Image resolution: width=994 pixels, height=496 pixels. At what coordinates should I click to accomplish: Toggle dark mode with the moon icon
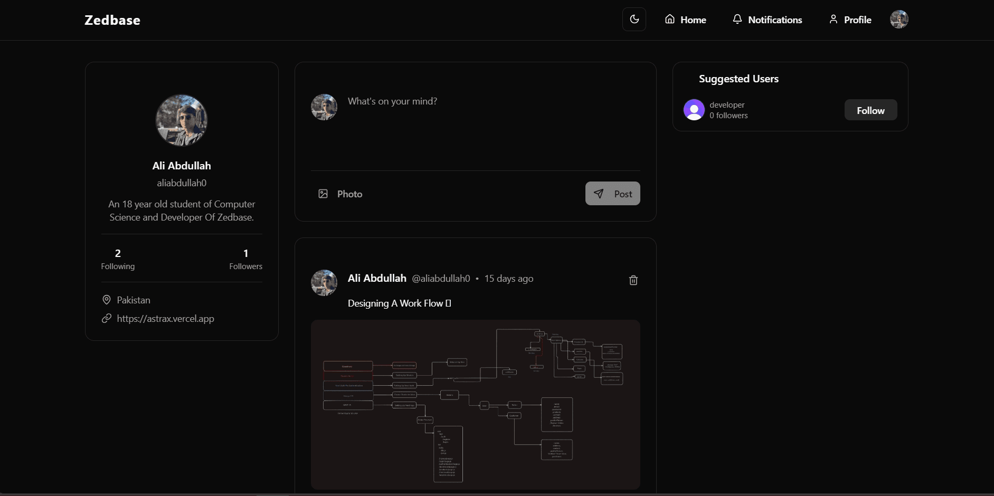point(633,19)
